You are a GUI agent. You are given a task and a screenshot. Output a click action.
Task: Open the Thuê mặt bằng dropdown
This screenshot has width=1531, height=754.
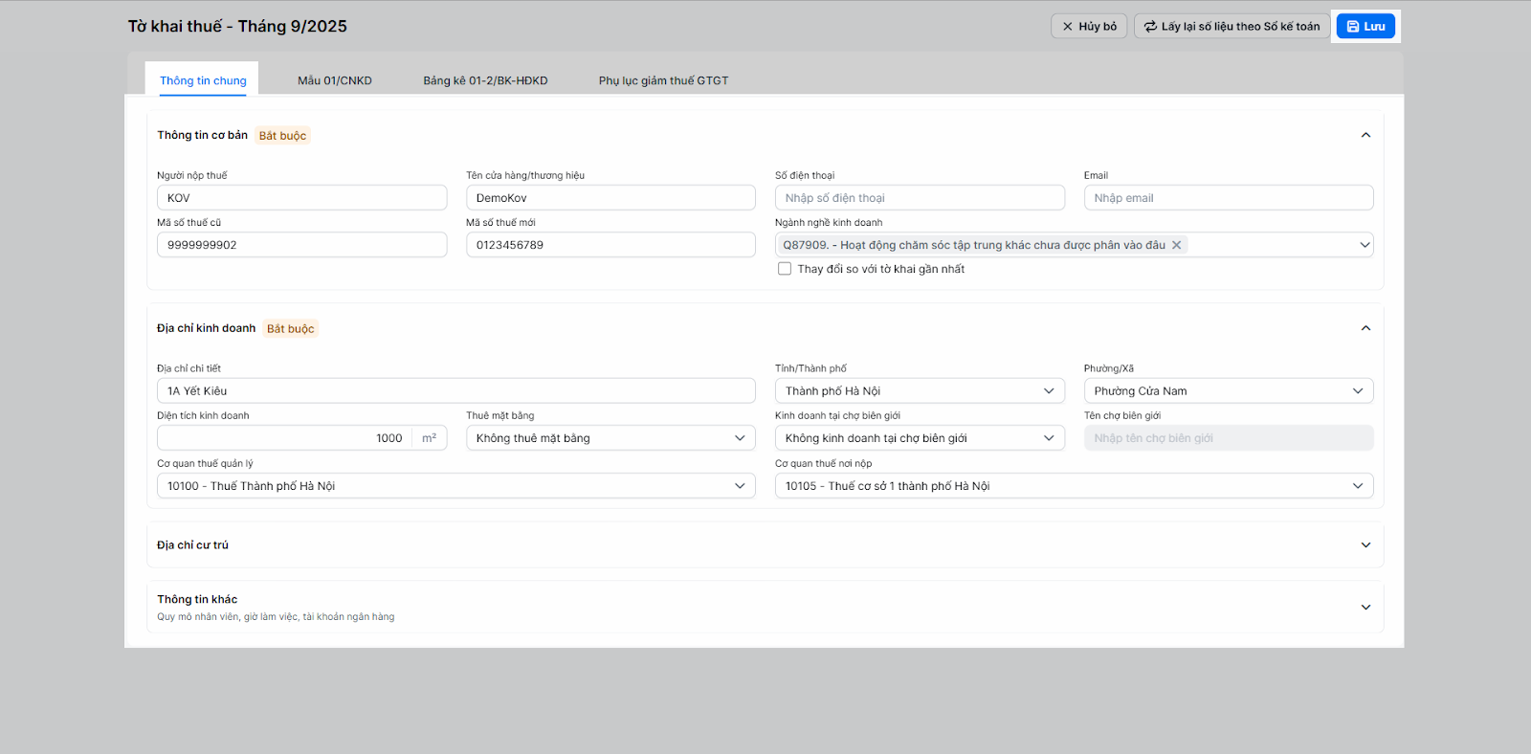(610, 438)
